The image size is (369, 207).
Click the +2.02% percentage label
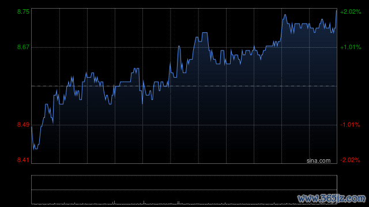point(351,11)
